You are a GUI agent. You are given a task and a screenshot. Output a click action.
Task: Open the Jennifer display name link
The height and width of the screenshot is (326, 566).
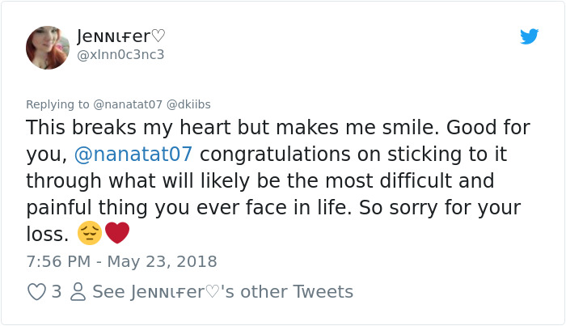point(113,36)
